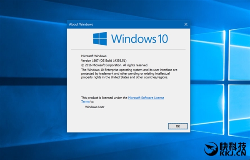Click 'This product is licensed under the' text
250x160 pixels.
(x=104, y=98)
